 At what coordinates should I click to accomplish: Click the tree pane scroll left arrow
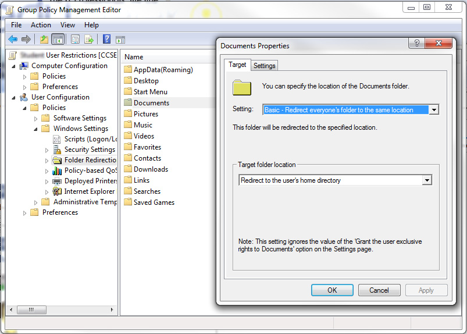point(11,310)
